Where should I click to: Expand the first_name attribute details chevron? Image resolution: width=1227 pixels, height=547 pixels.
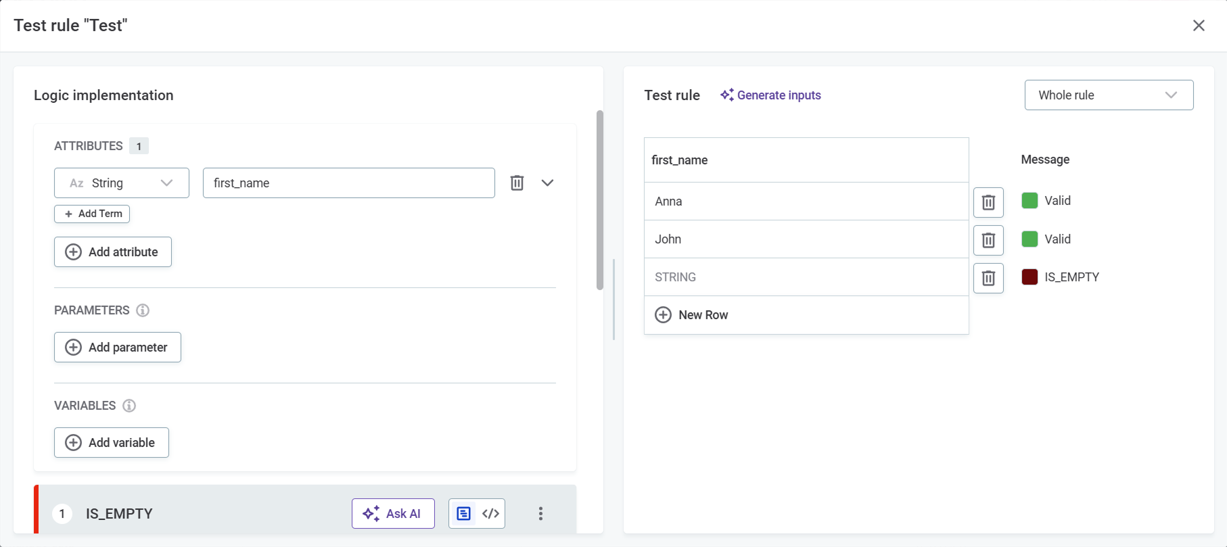(x=547, y=183)
